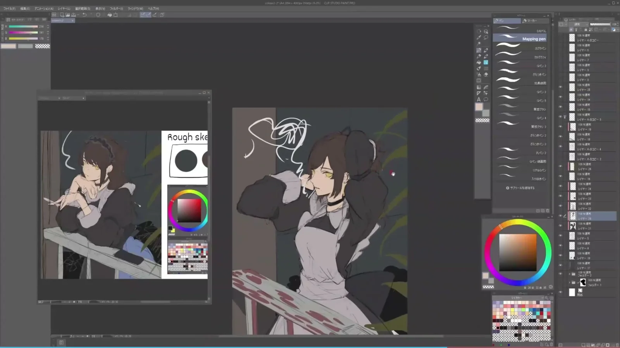Screen dimensions: 620x348
Task: Expand フォルダー 2 in the layer panel
Action: click(570, 274)
